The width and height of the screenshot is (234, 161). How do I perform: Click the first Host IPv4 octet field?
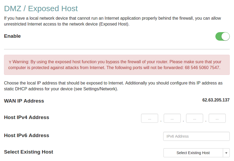coord(149,118)
